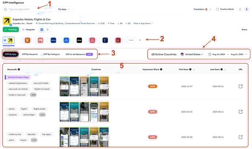The image size is (252, 149).
Task: Select the coral-colored app icon after K
Action: pyautogui.click(x=40, y=40)
